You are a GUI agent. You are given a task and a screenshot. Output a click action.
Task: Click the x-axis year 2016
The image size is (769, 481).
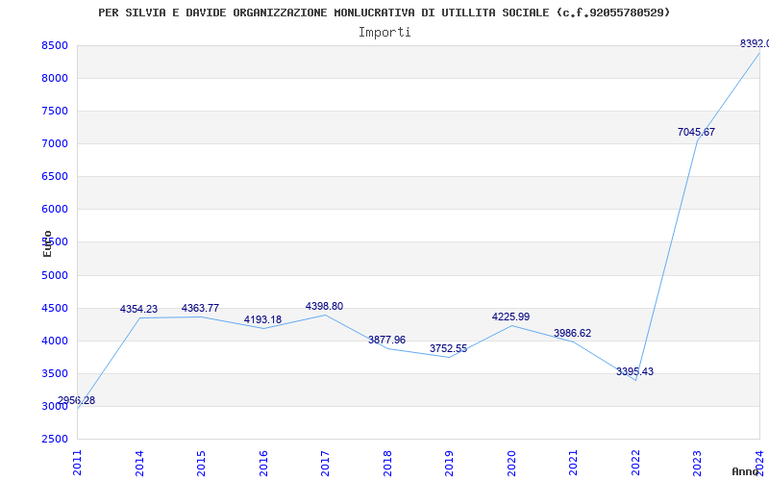pyautogui.click(x=263, y=463)
